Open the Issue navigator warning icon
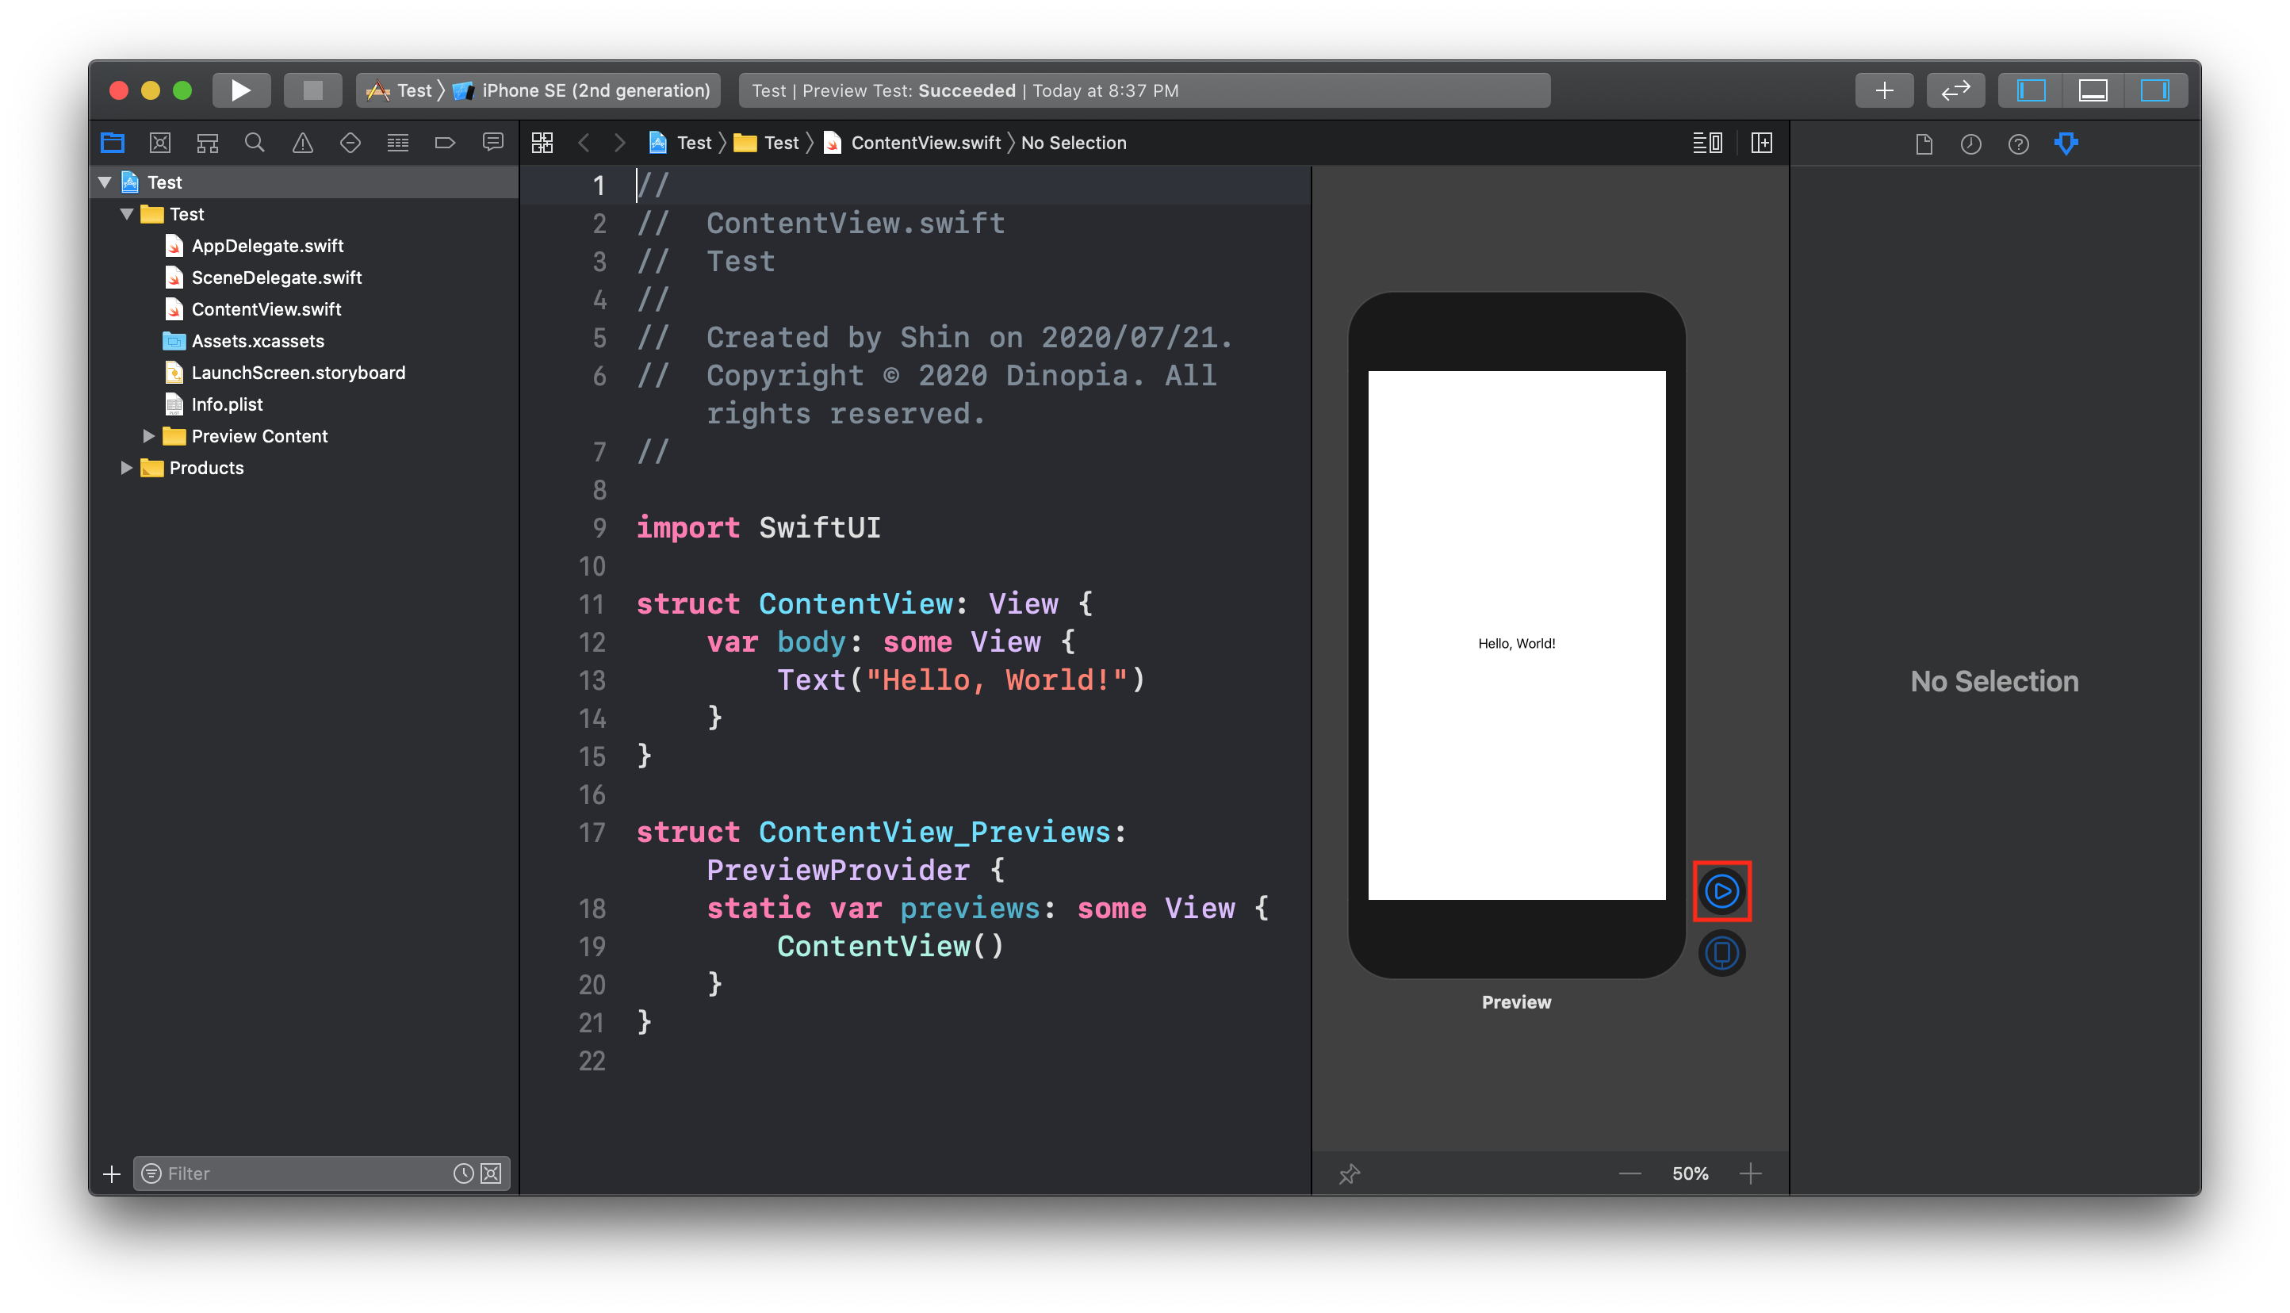Screen dimensions: 2290x1313 303,143
